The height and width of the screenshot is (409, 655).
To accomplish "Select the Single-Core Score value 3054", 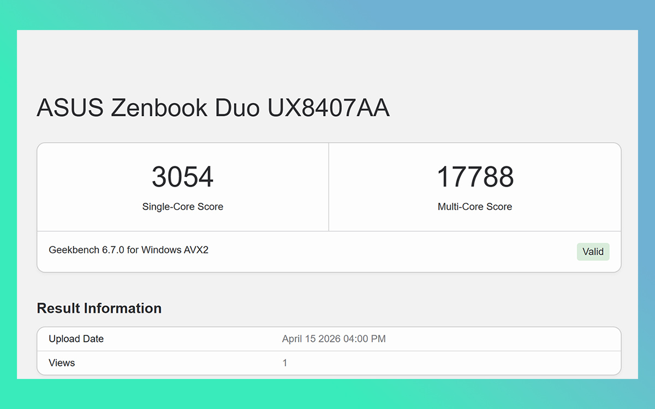I will click(x=182, y=176).
